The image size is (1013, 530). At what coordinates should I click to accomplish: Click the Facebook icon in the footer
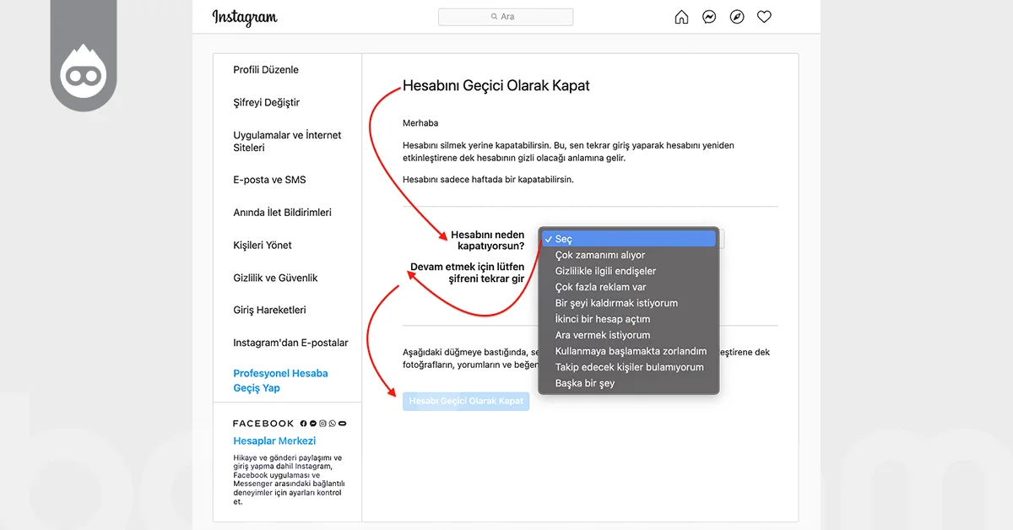[x=303, y=423]
